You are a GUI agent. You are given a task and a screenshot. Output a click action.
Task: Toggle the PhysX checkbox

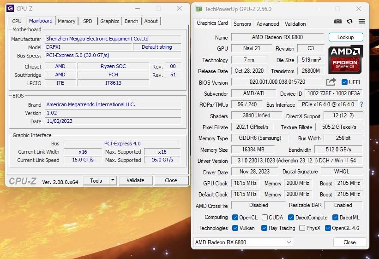[x=302, y=228]
